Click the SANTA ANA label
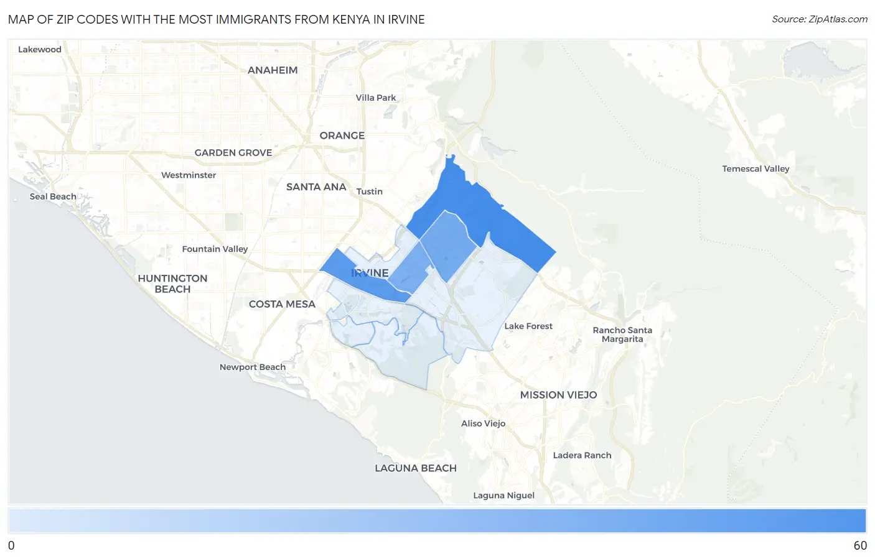Viewport: 875px width, 559px height. [316, 187]
